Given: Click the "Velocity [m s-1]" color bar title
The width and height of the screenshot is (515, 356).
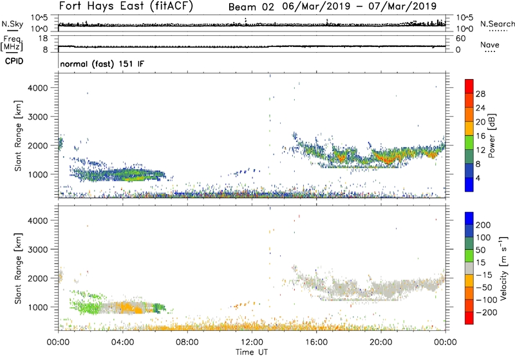Looking at the screenshot, I should (503, 268).
